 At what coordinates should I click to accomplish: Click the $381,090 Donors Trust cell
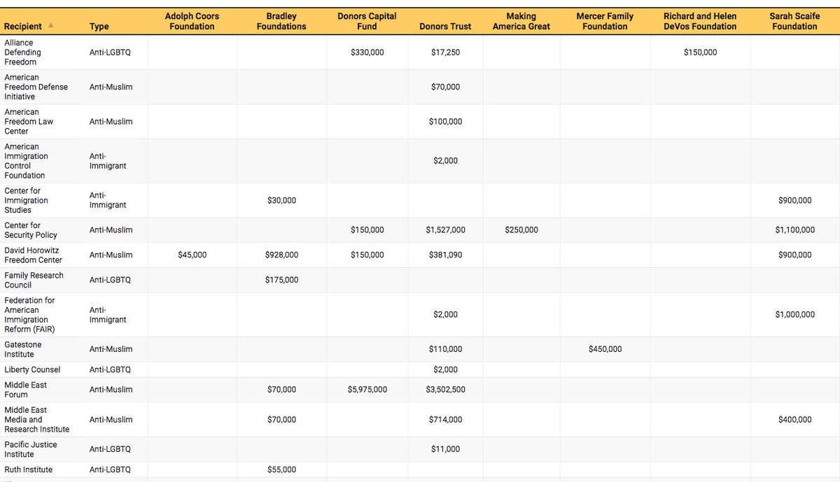[445, 255]
